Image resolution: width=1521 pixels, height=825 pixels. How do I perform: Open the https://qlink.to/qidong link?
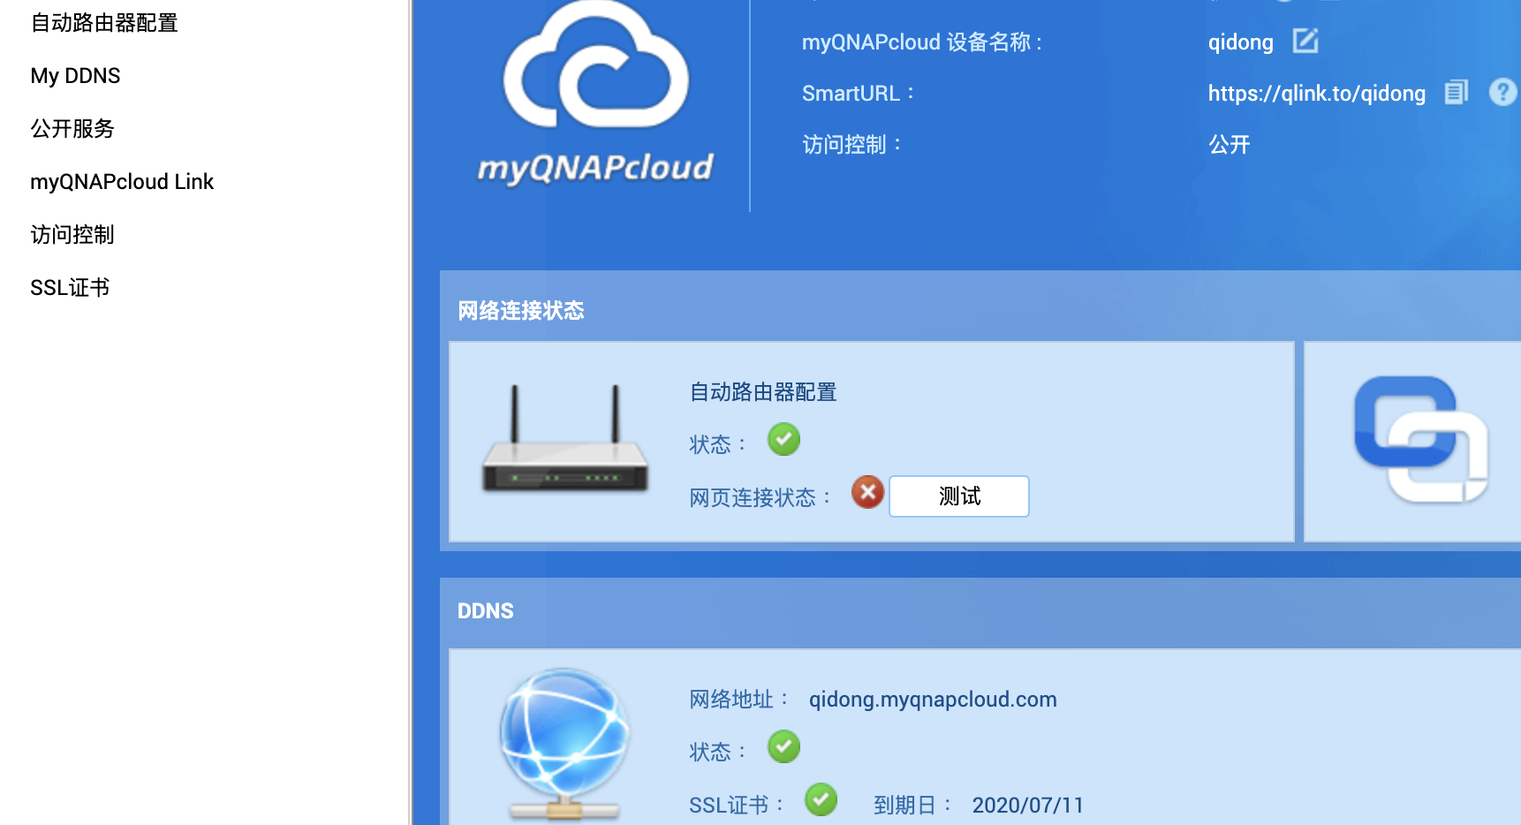pos(1316,94)
